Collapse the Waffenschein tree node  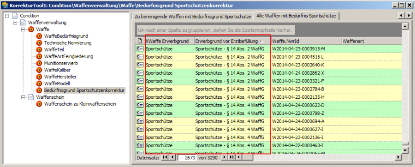(23, 97)
